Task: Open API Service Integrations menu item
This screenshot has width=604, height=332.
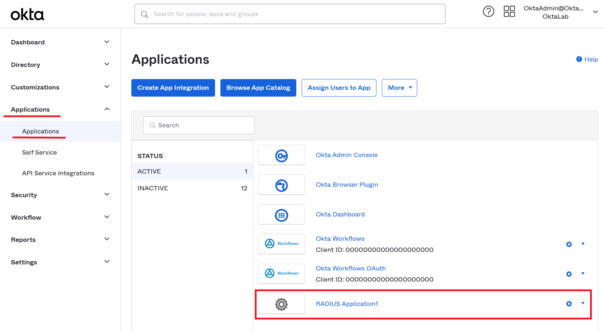Action: pos(58,173)
